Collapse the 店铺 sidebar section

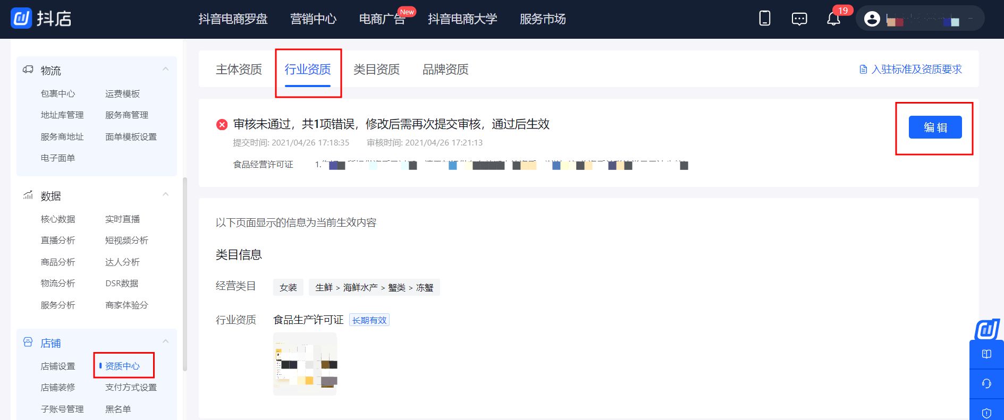click(166, 341)
